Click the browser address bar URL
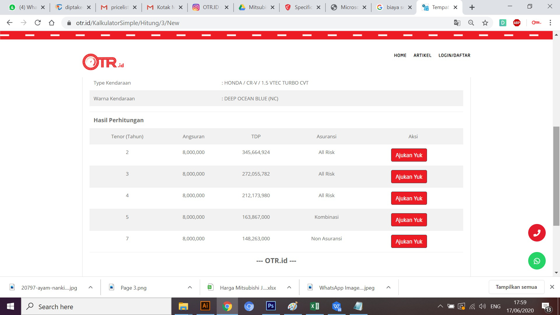The image size is (560, 315). tap(127, 23)
